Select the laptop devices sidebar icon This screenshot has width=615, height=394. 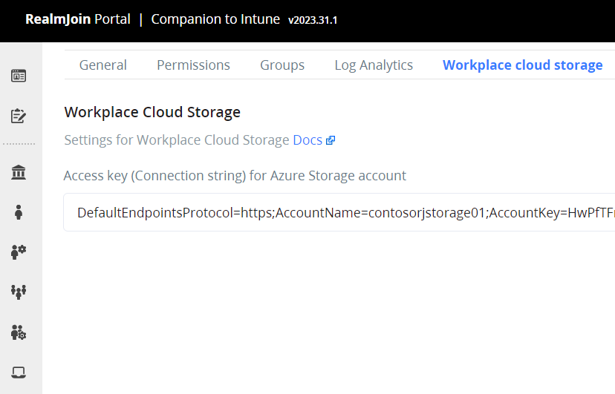pos(19,372)
